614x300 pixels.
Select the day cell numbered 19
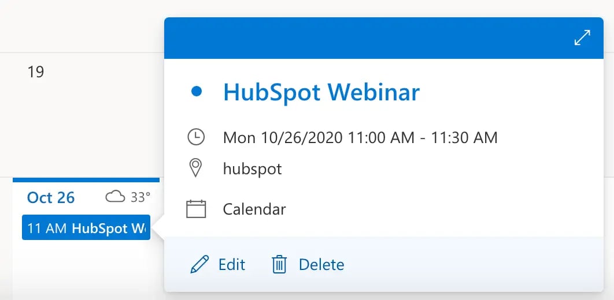click(36, 72)
